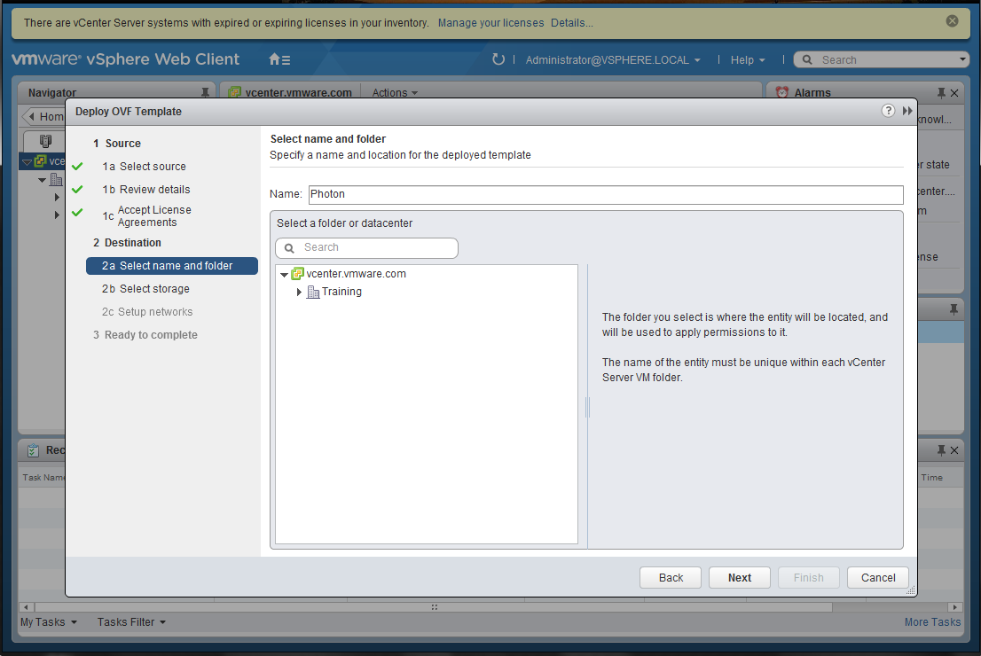The width and height of the screenshot is (981, 656).
Task: Click the disabled Finish button
Action: [x=808, y=578]
